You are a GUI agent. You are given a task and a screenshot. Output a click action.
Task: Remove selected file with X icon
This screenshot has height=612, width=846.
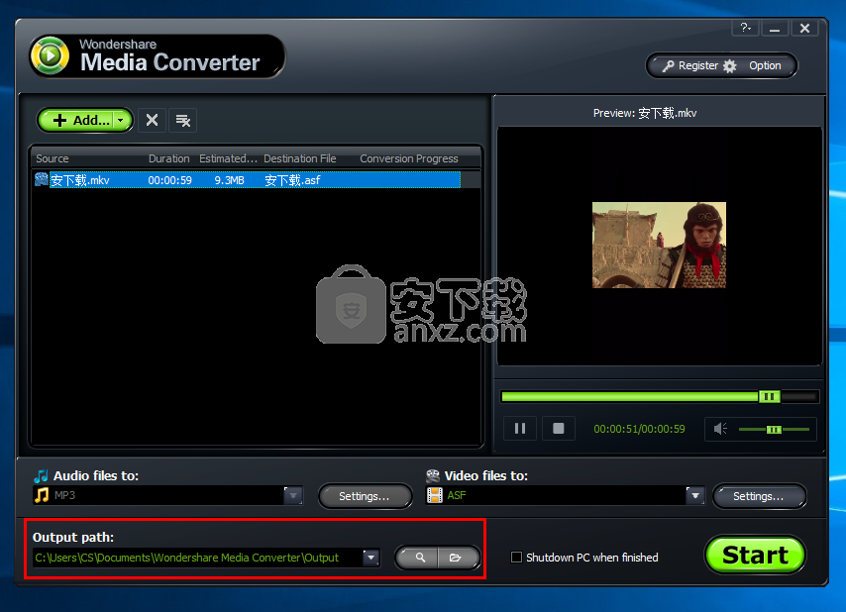tap(153, 120)
